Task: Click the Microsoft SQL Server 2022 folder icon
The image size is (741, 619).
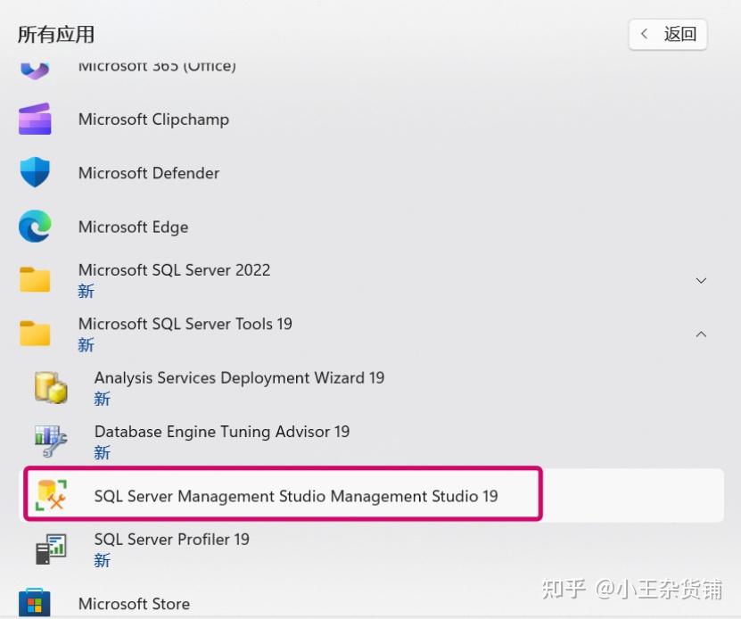Action: point(35,280)
